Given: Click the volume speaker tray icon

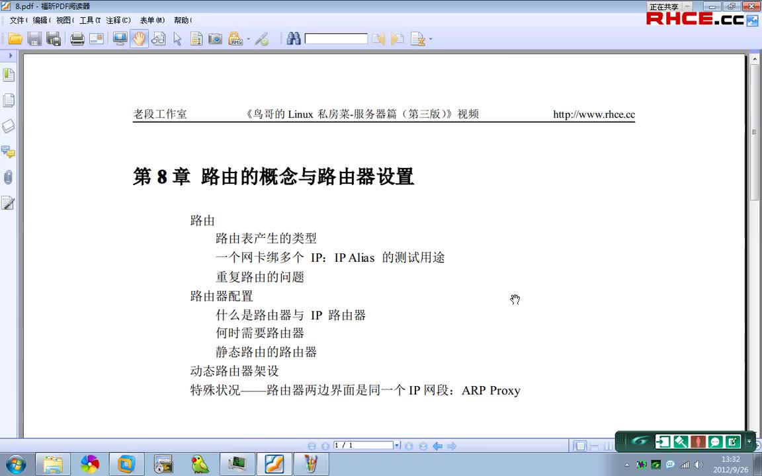Looking at the screenshot, I should click(x=698, y=465).
